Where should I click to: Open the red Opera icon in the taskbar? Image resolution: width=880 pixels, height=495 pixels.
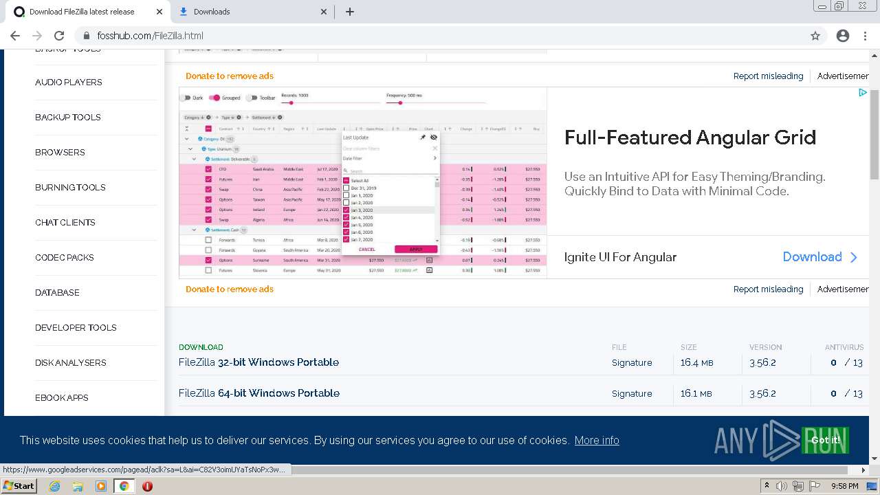click(147, 486)
